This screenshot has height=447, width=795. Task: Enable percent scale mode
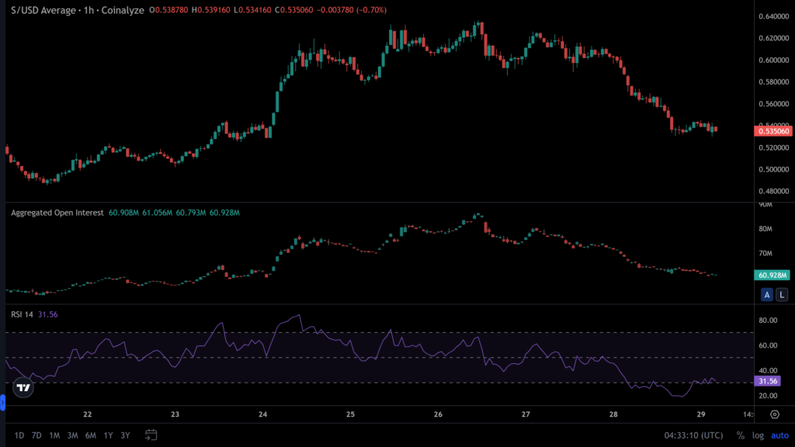[x=741, y=435]
